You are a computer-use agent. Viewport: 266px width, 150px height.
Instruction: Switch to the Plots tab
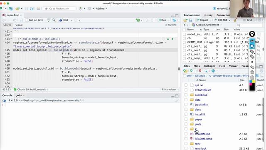pos(197,66)
